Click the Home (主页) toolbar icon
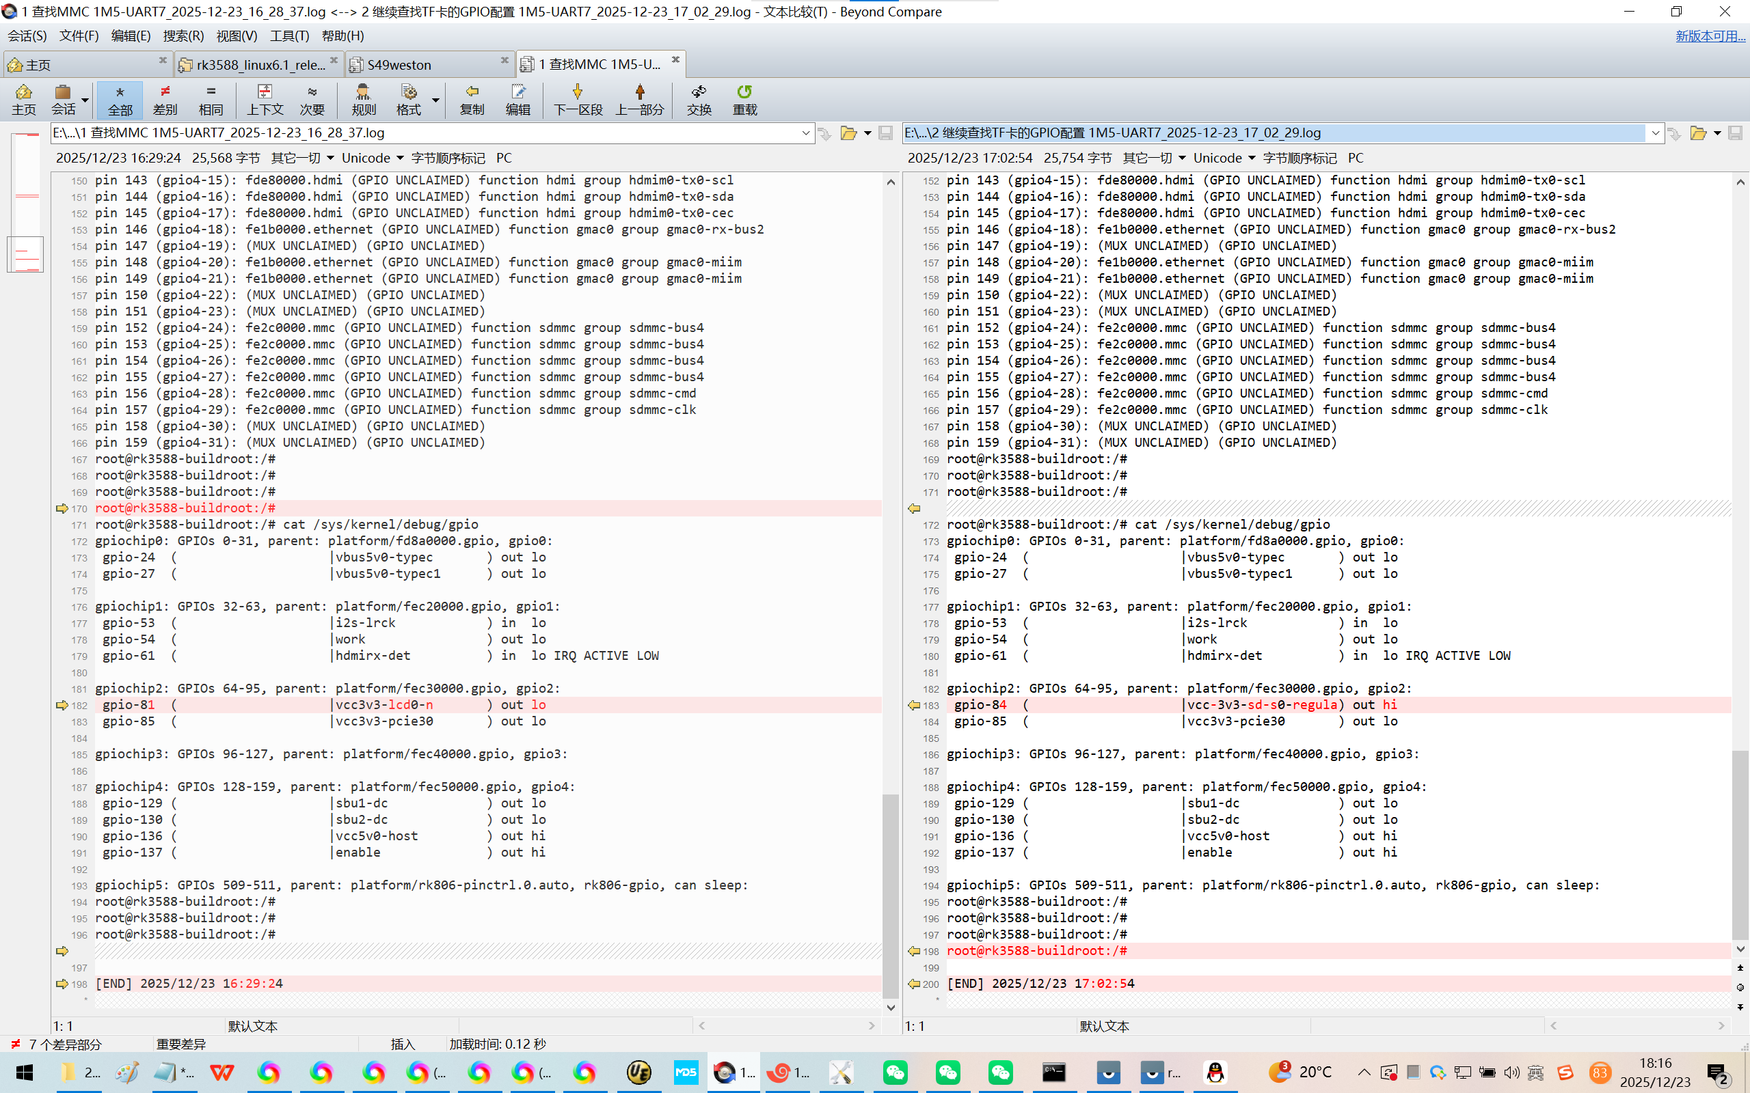The image size is (1750, 1093). [23, 99]
